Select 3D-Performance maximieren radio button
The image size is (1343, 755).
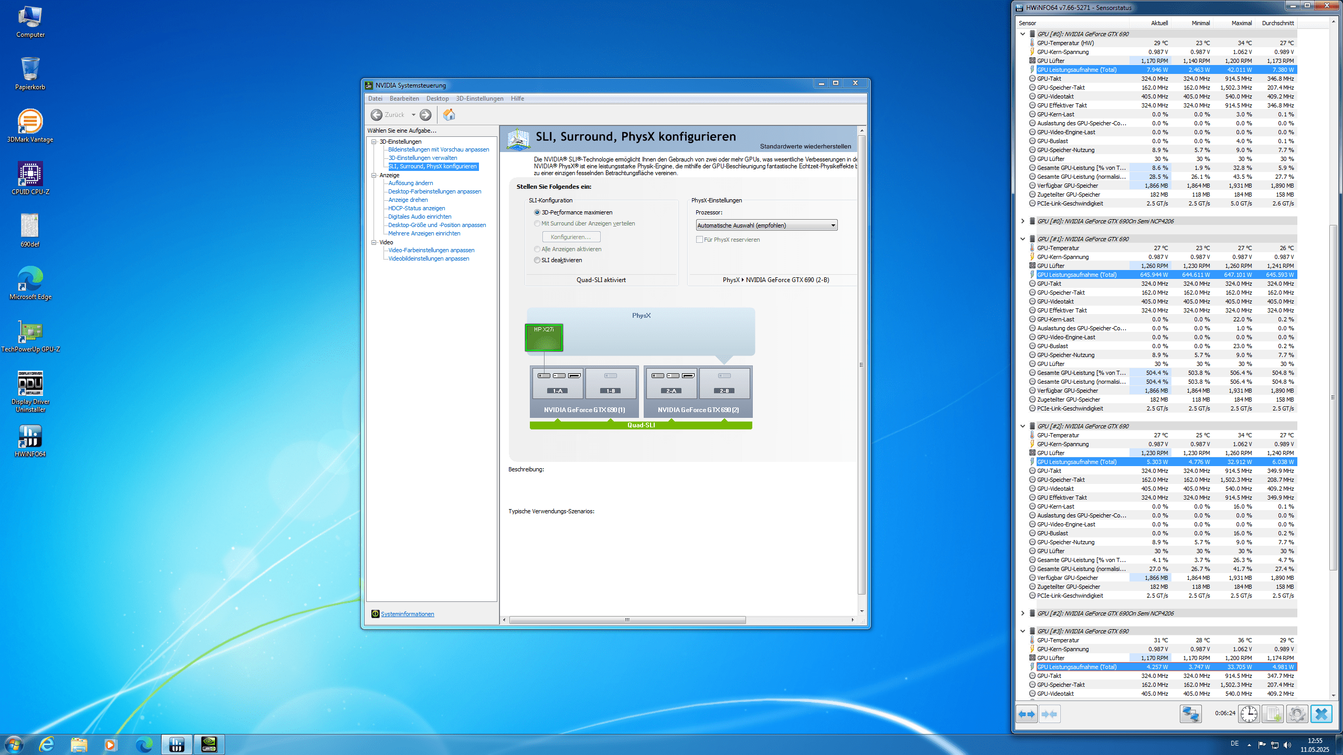537,212
